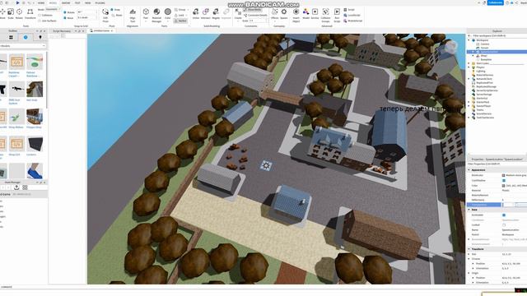Open the Align Tool
Image resolution: width=527 pixels, height=296 pixels.
pyautogui.click(x=133, y=15)
